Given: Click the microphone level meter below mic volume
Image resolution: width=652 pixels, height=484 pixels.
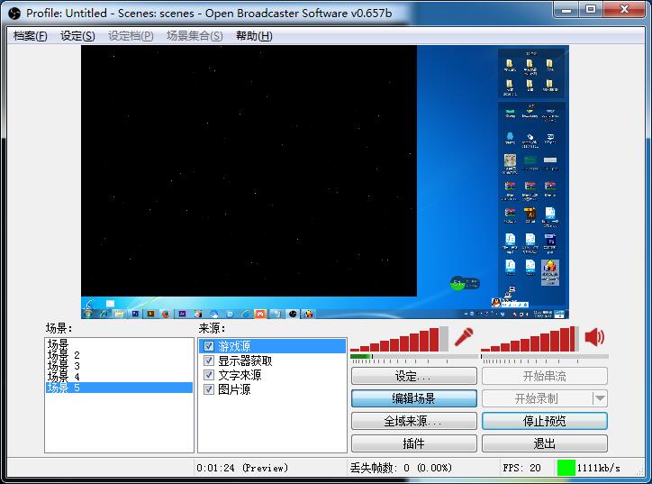Looking at the screenshot, I should (414, 357).
